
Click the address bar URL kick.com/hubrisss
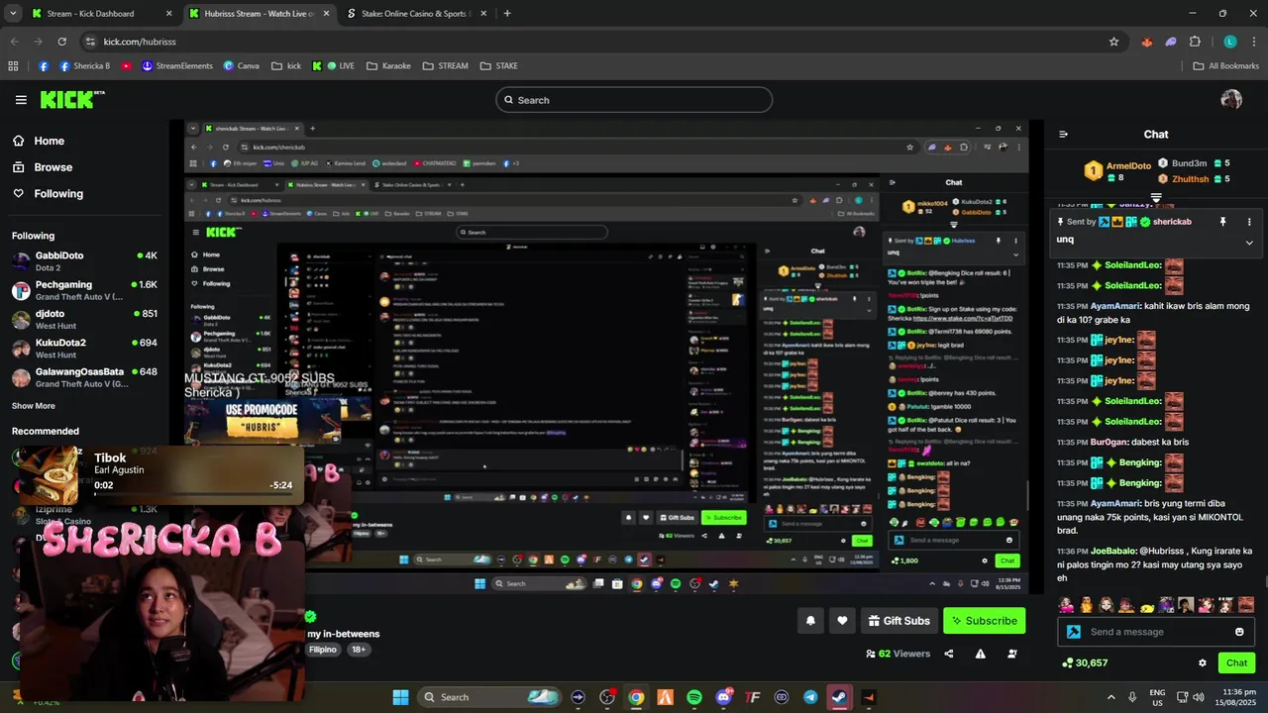[140, 42]
